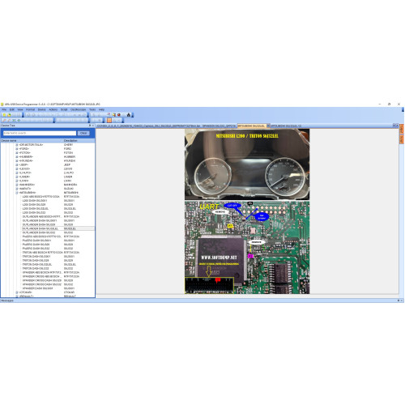Click the tab list scroll-left arrow
The height and width of the screenshot is (405, 405).
(394, 126)
